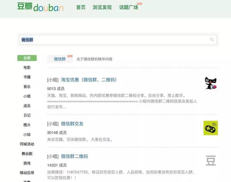Filter results by 图片

[27, 125]
